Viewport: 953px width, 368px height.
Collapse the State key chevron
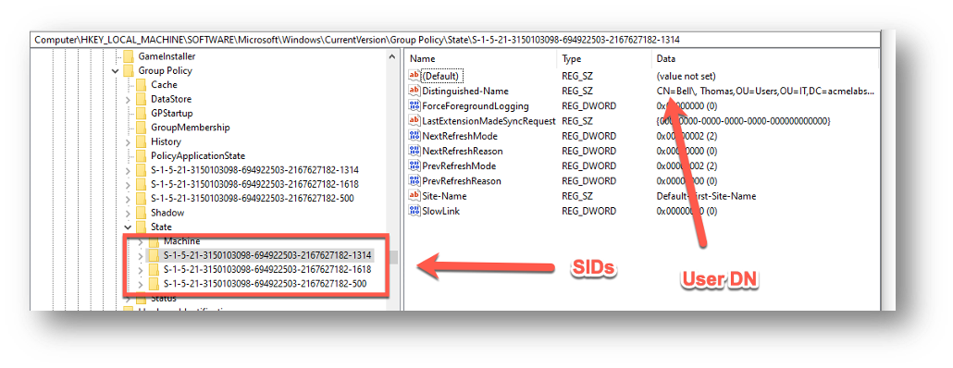point(128,227)
